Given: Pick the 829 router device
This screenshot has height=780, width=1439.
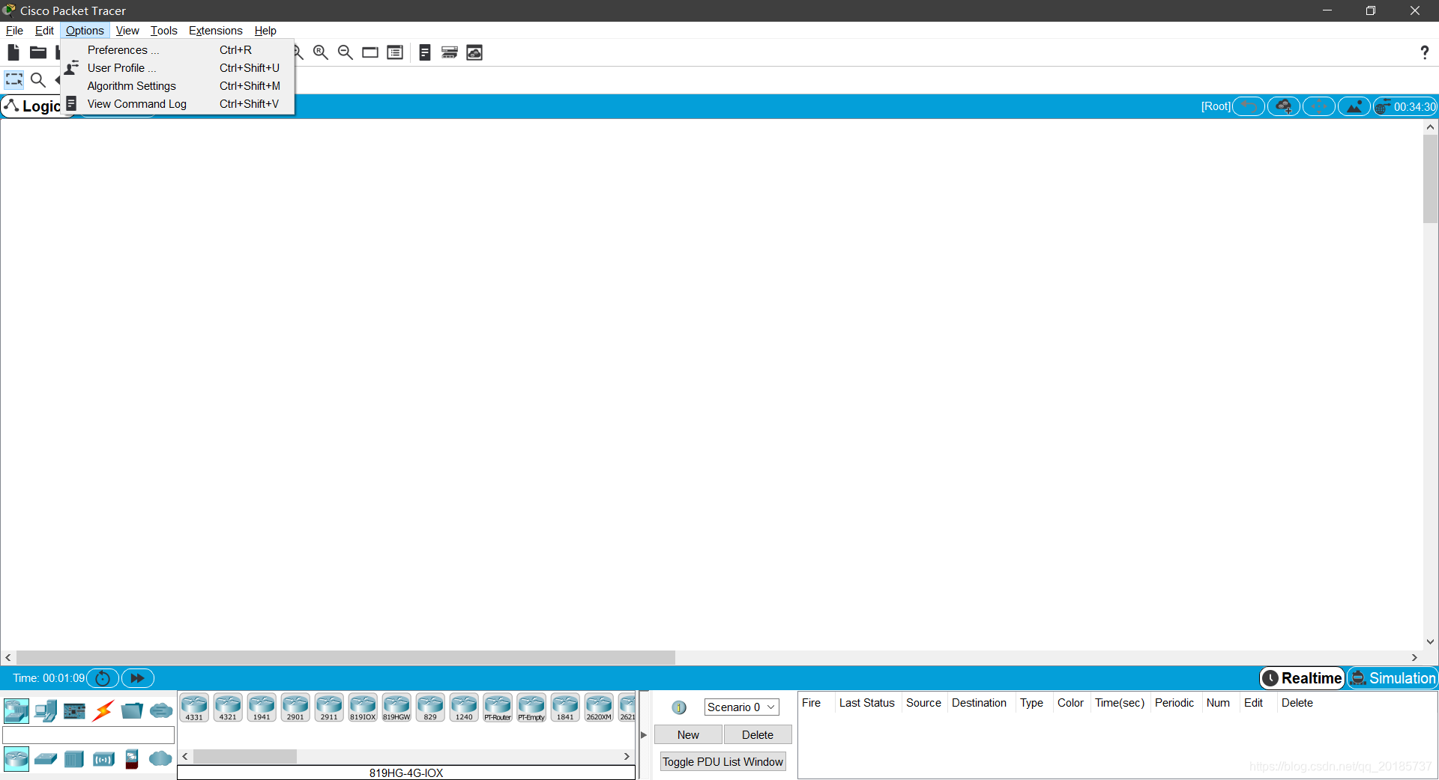Looking at the screenshot, I should click(430, 707).
